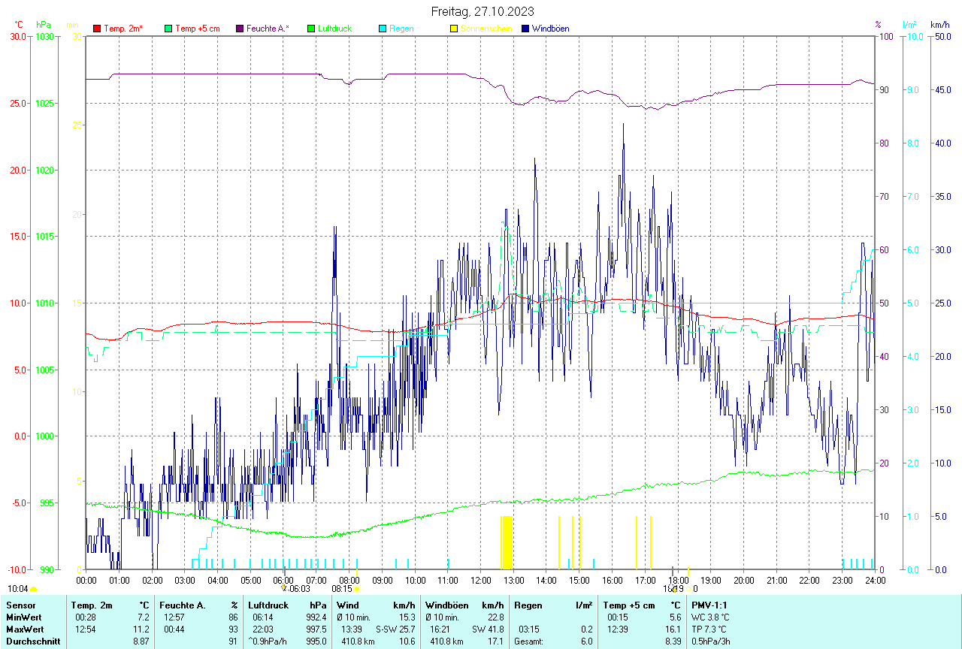Click the 'Temp. 2m' column header in table
Viewport: 962px width, 649px height.
[x=92, y=605]
